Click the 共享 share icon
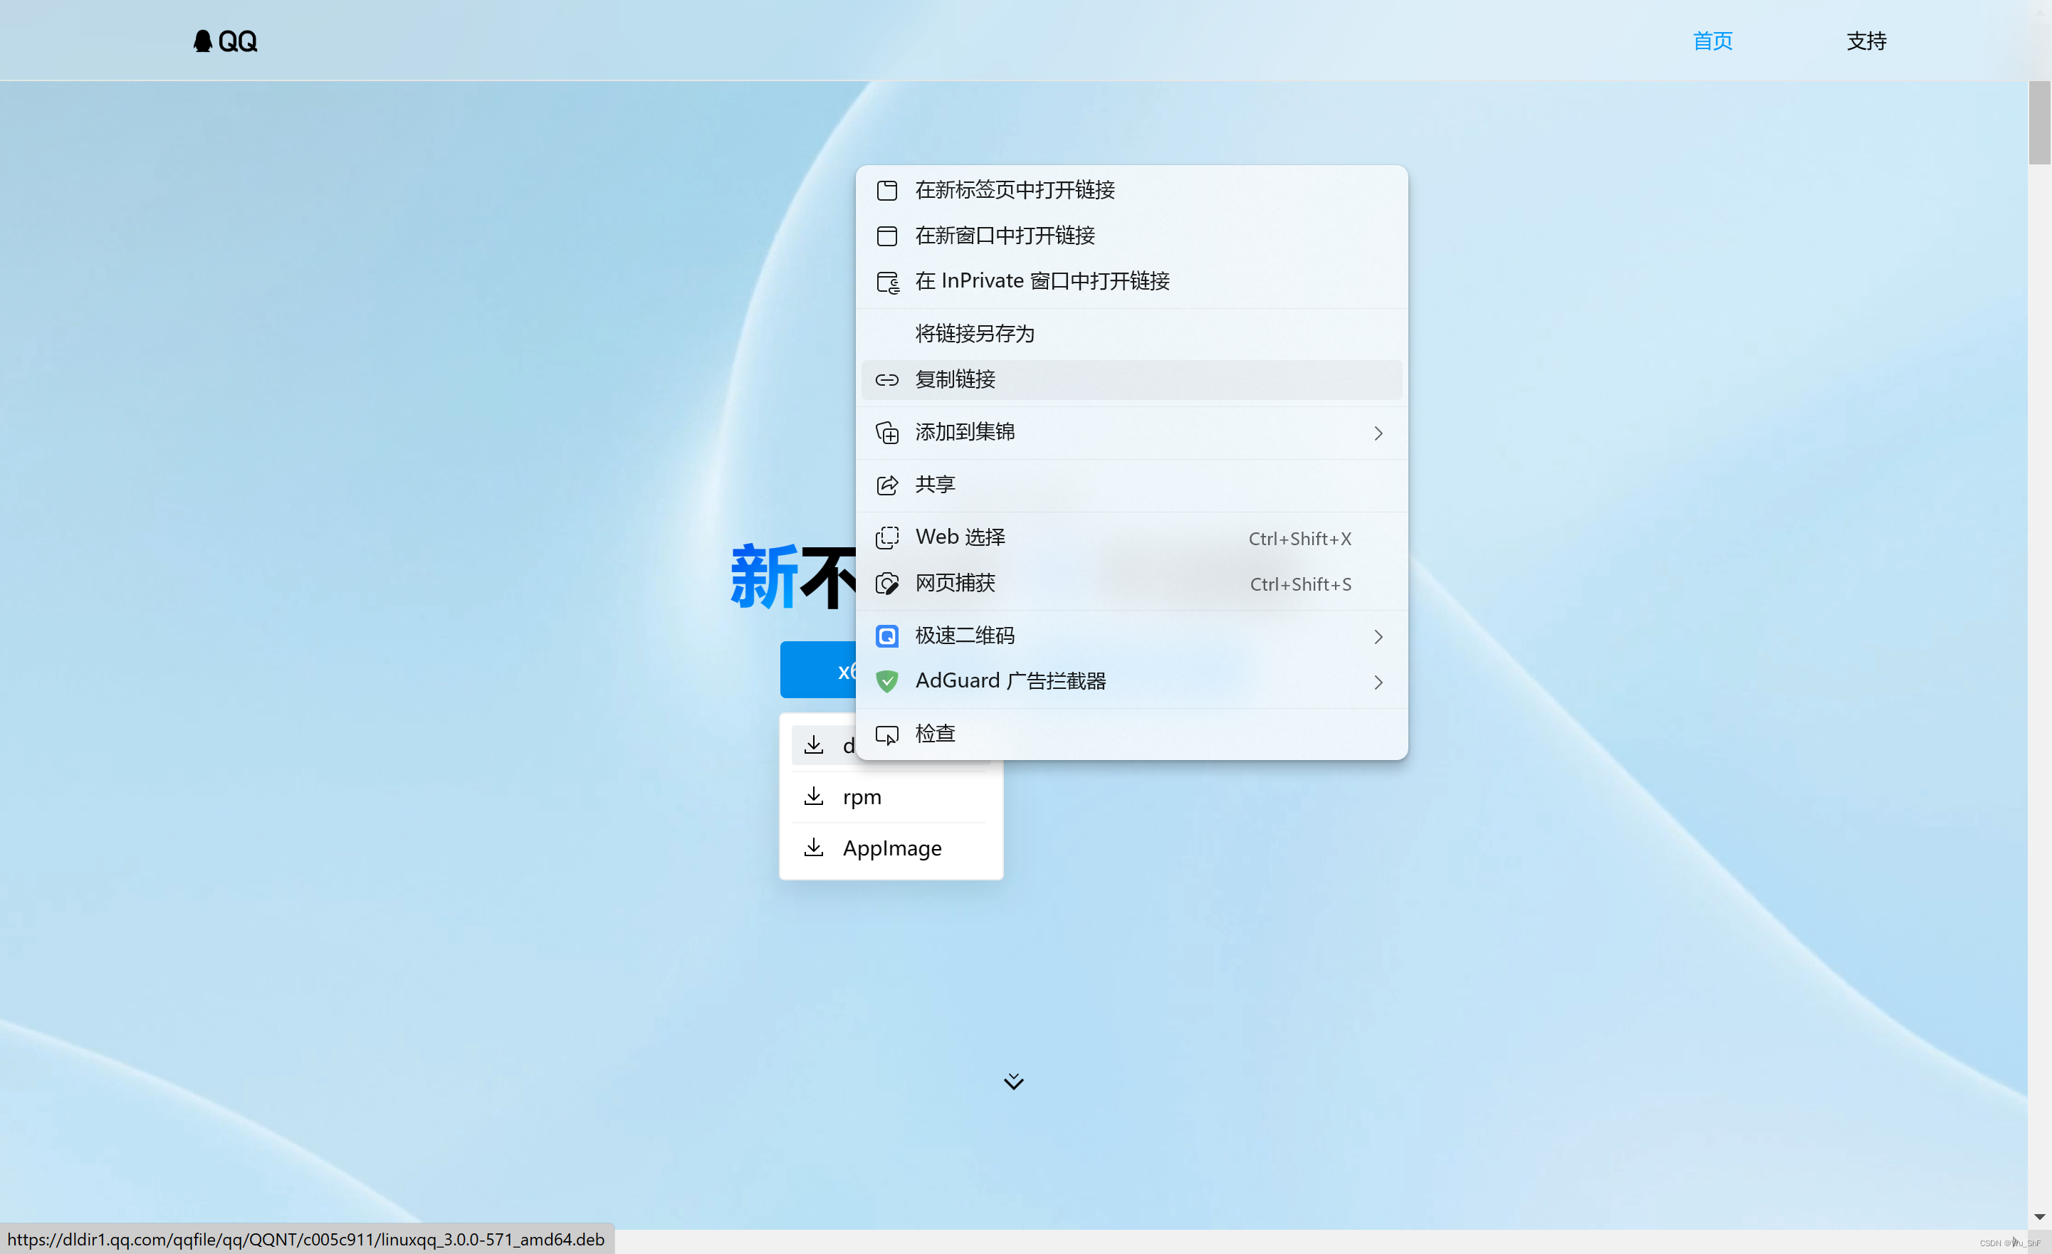This screenshot has height=1254, width=2052. tap(887, 485)
